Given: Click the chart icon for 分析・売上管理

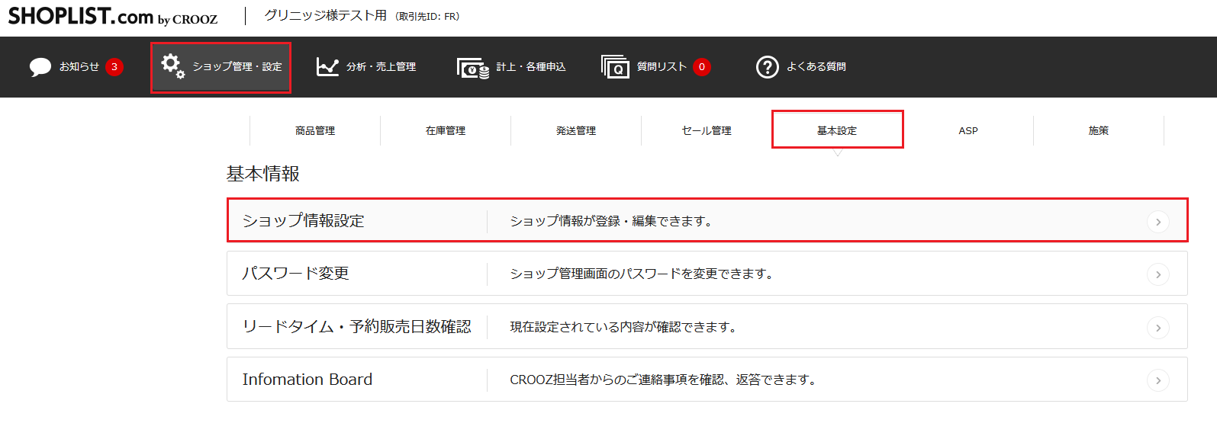Looking at the screenshot, I should (327, 67).
